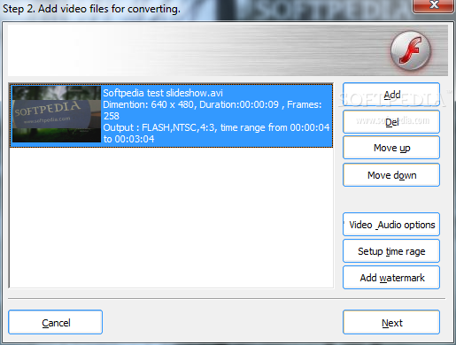The width and height of the screenshot is (456, 345).
Task: Select the Softpedia video thumbnail
Action: point(57,114)
